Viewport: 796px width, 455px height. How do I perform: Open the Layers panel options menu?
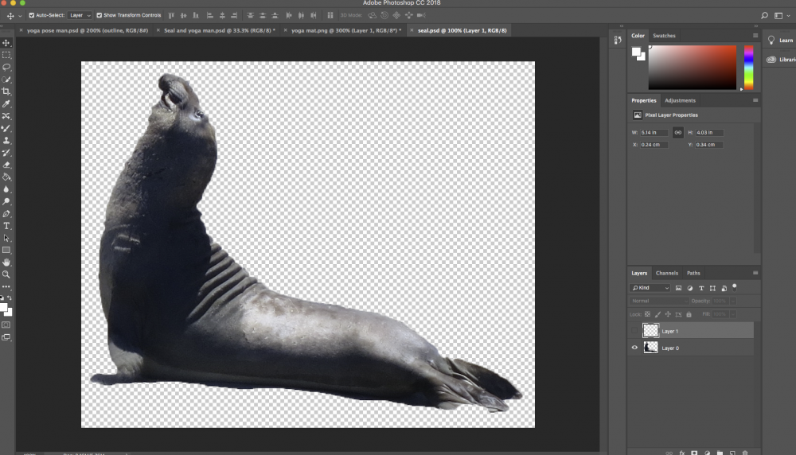point(755,273)
